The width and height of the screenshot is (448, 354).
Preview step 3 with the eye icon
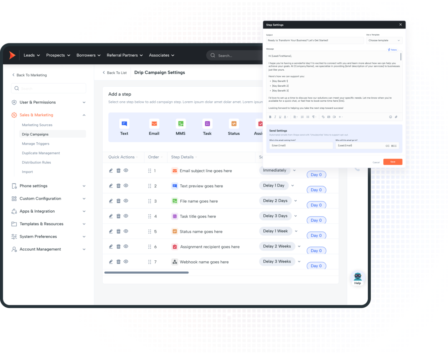126,201
